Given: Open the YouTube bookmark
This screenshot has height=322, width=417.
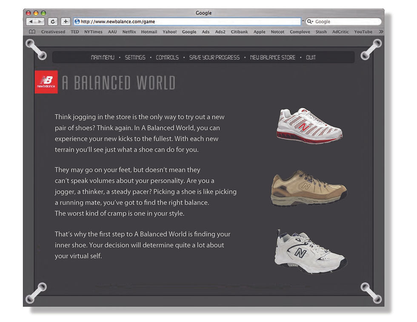Looking at the screenshot, I should pyautogui.click(x=363, y=32).
